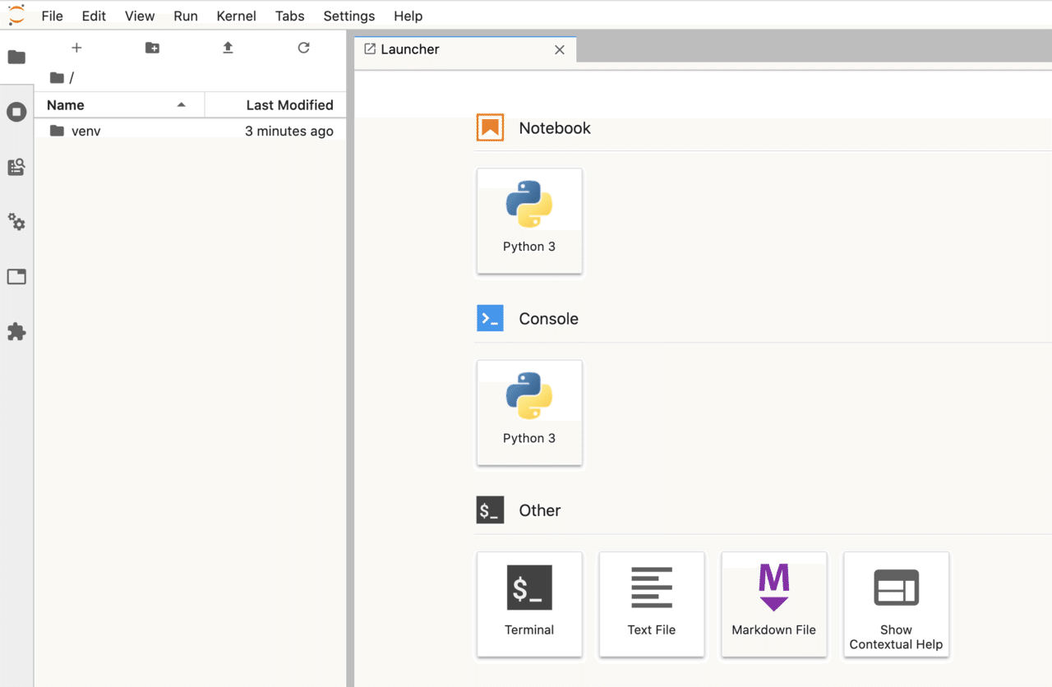Click the upload files icon
The width and height of the screenshot is (1052, 687).
pyautogui.click(x=228, y=48)
